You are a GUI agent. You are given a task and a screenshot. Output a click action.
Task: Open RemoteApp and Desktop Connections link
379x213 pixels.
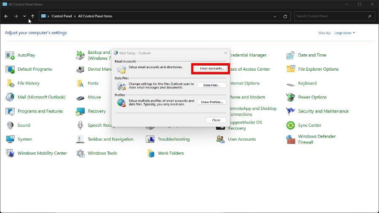coord(253,111)
